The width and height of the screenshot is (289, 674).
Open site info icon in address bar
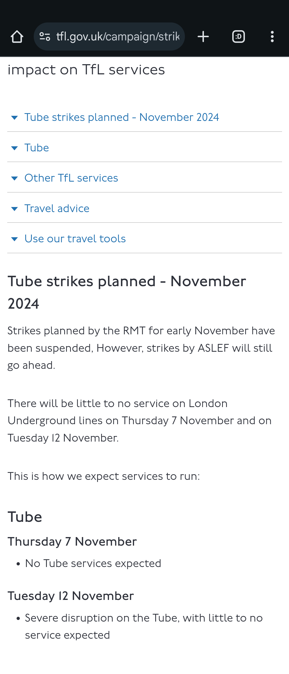[x=45, y=37]
